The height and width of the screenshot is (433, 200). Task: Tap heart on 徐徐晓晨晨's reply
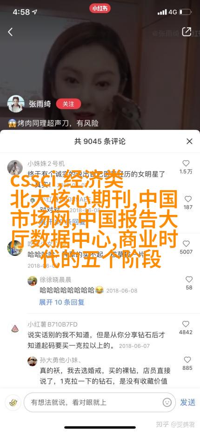click(189, 279)
